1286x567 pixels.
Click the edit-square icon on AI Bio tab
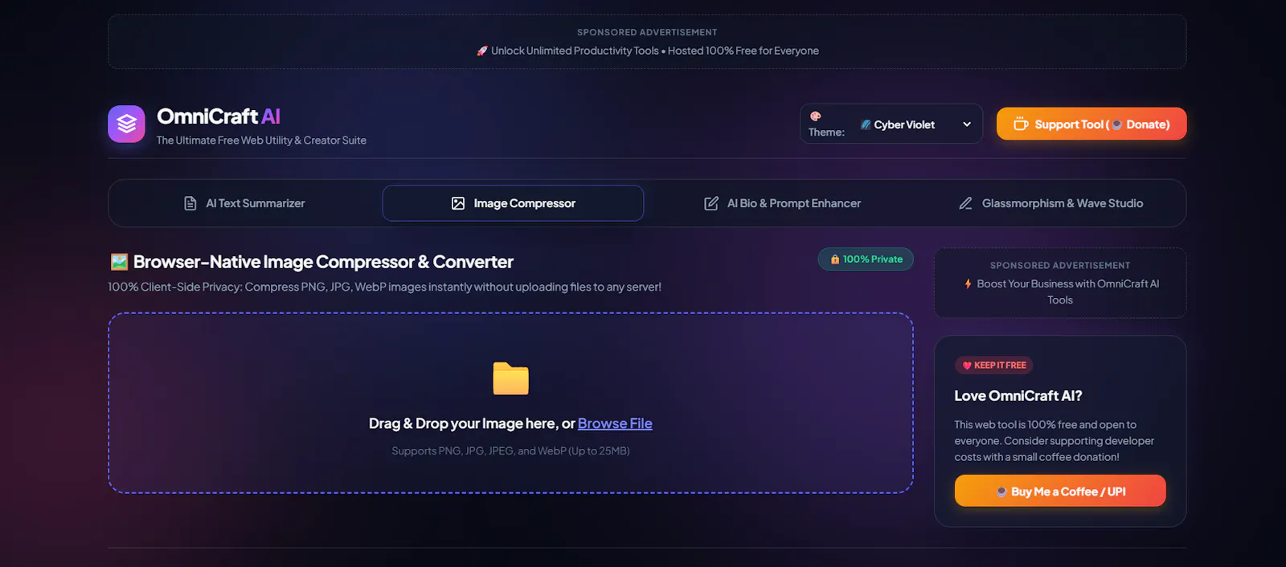tap(711, 203)
